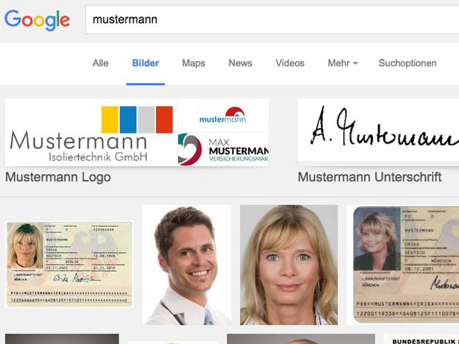Open the Mustermann Isoliertechnik GmbH logo image

click(x=91, y=132)
